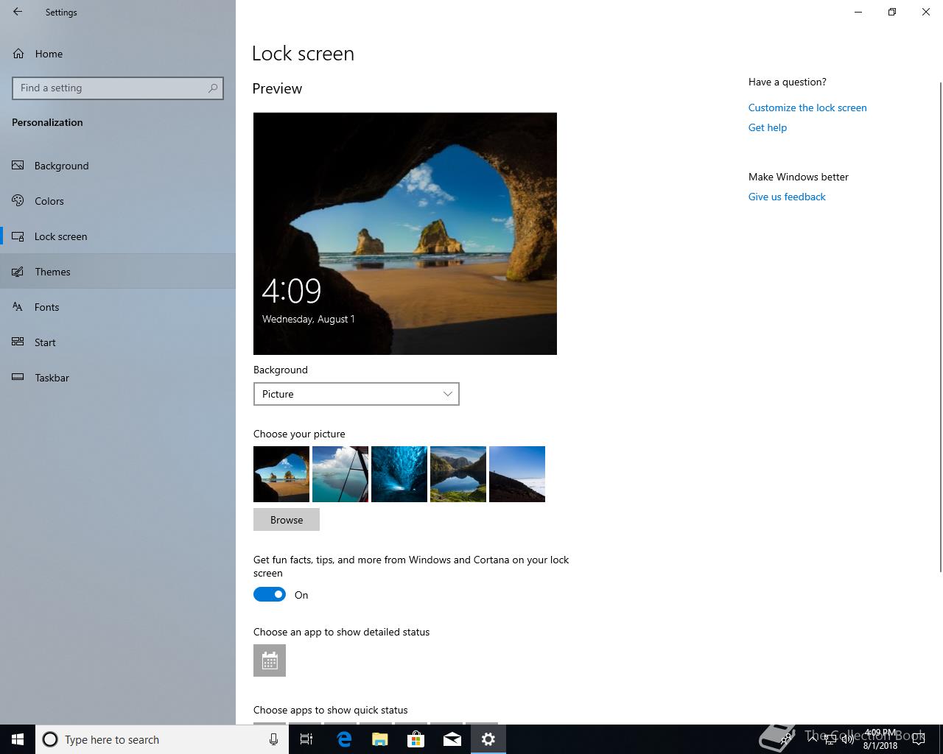Click Give us feedback link

pyautogui.click(x=787, y=197)
